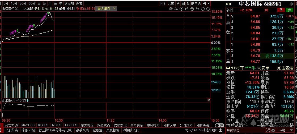Select the 绝佳卖点 indicator tab
297x134 pixels.
point(104,125)
